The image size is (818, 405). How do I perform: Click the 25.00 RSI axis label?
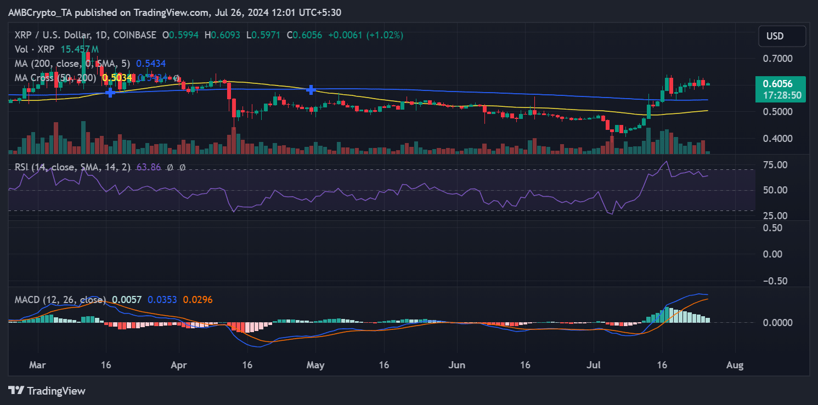(775, 216)
